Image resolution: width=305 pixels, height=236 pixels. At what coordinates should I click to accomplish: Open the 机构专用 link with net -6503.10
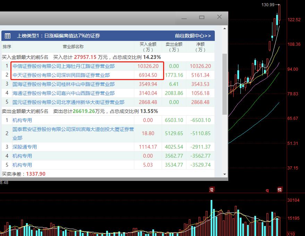coord(22,120)
